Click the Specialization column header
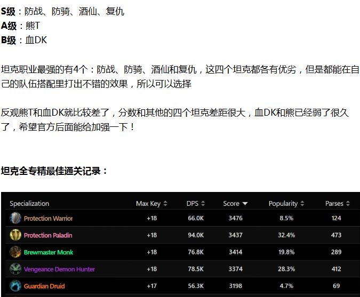 click(29, 204)
